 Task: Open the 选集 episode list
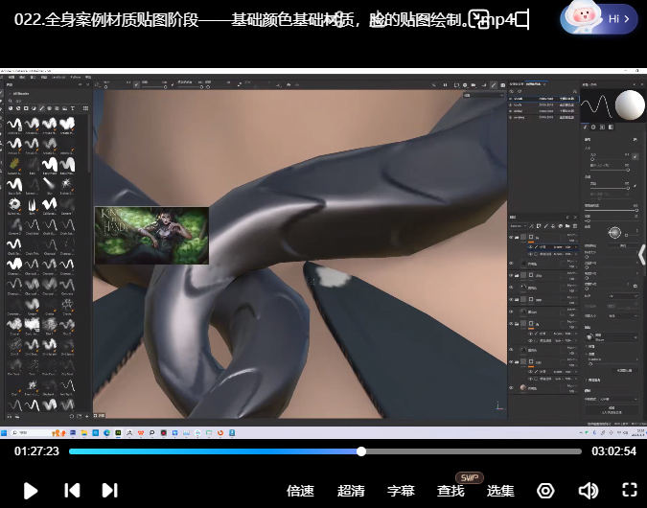point(500,491)
